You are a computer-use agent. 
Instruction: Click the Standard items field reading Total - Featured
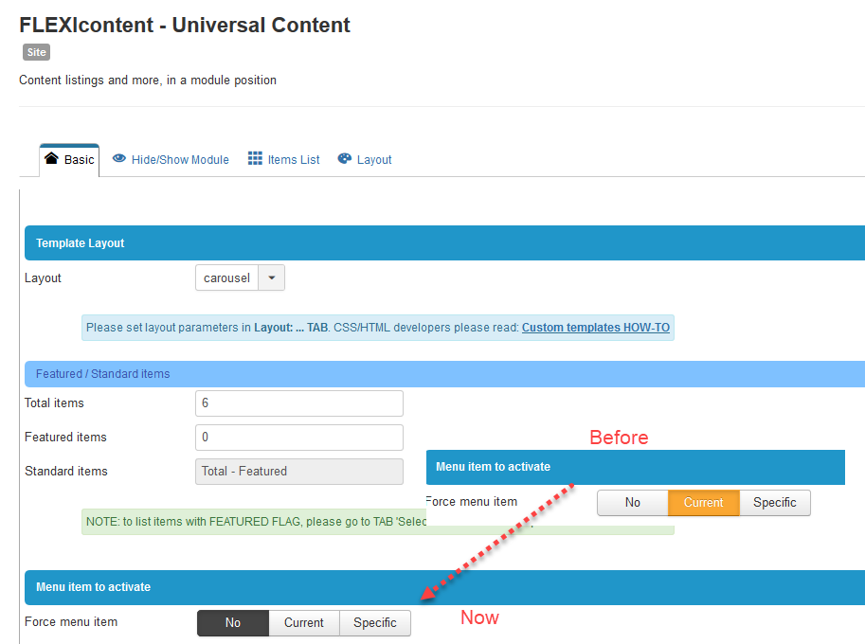(x=299, y=472)
